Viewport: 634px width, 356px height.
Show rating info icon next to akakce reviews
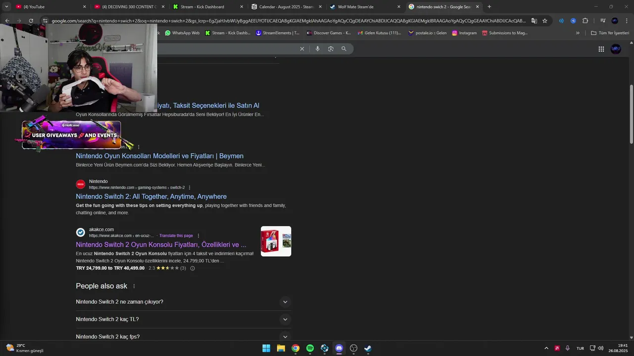click(x=193, y=268)
